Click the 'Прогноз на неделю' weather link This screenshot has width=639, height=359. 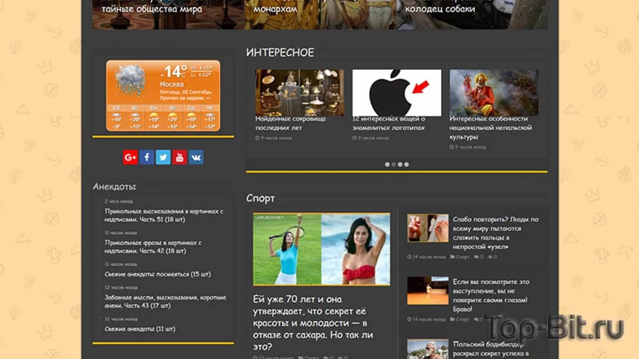185,98
